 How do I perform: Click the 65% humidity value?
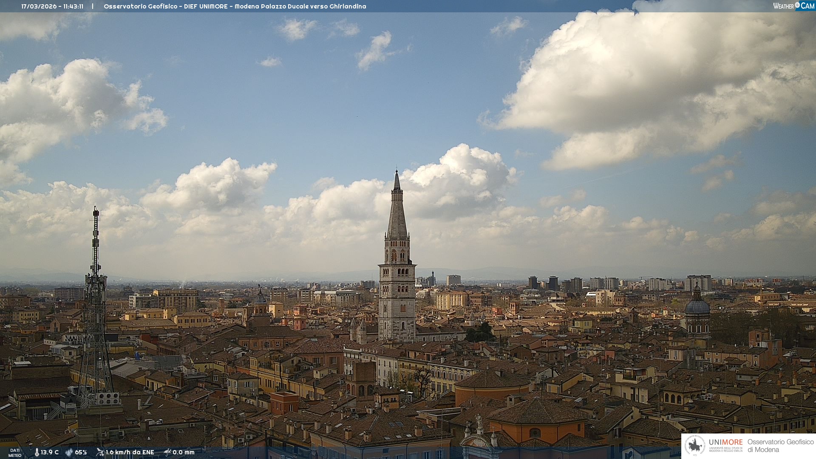[81, 453]
